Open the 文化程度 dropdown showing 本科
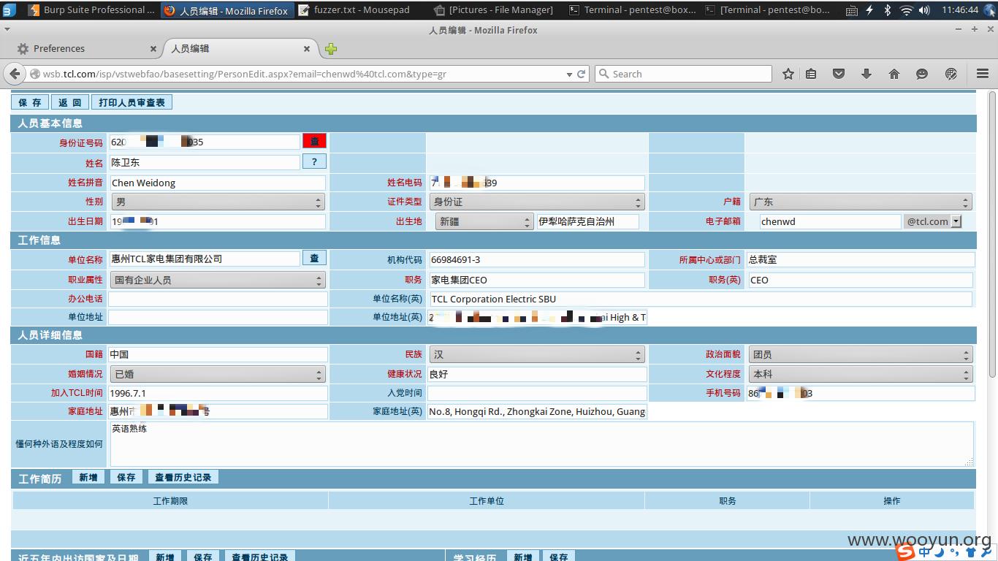 pyautogui.click(x=861, y=374)
